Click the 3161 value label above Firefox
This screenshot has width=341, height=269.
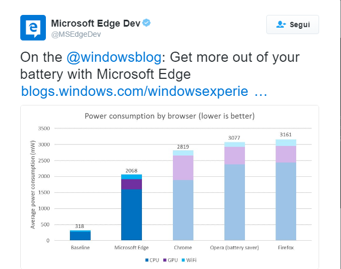tap(286, 135)
